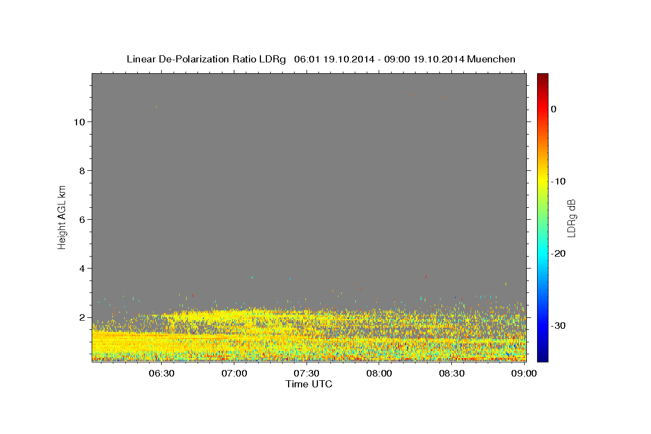The image size is (651, 434).
Task: Click the height tick label 6
Action: [81, 219]
